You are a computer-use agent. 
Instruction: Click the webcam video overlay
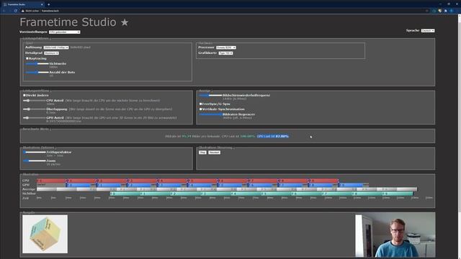tap(395, 236)
